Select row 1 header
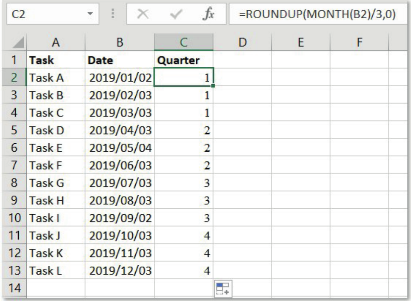This screenshot has height=301, width=411. point(14,60)
